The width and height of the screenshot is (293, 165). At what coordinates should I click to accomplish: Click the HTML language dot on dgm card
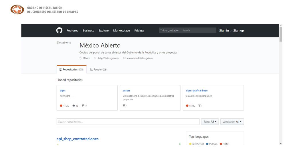[61, 105]
